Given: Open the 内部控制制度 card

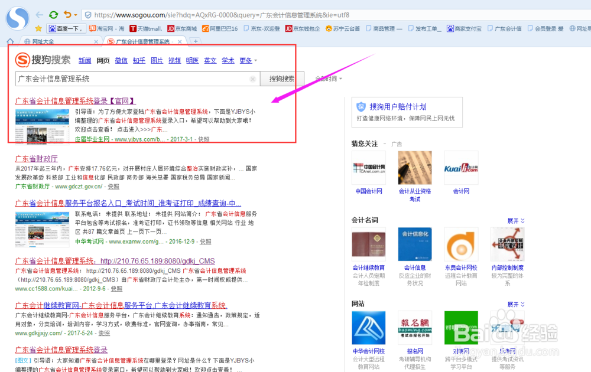Looking at the screenshot, I should point(508,256).
